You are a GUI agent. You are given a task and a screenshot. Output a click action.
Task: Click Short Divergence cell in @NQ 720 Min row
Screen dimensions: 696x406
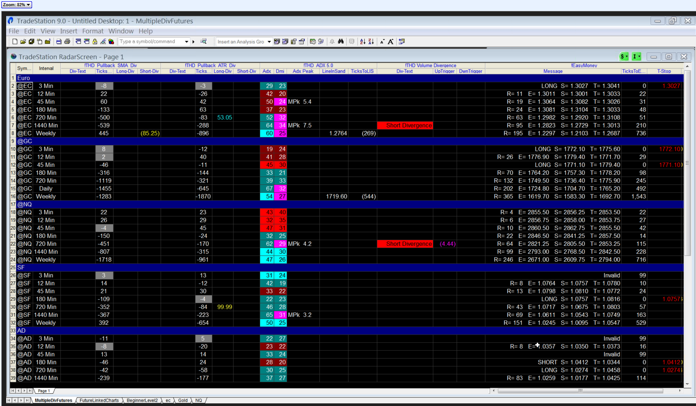[405, 244]
